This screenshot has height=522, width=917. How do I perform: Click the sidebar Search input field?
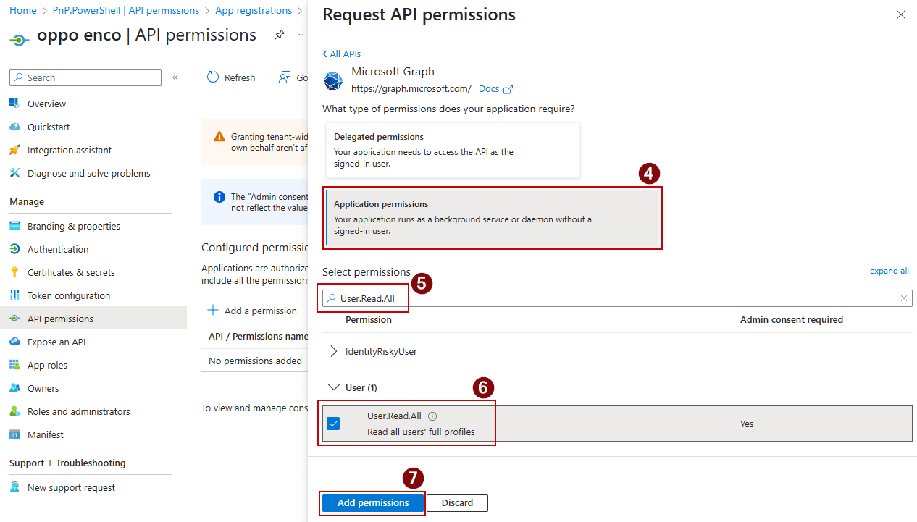click(x=85, y=77)
